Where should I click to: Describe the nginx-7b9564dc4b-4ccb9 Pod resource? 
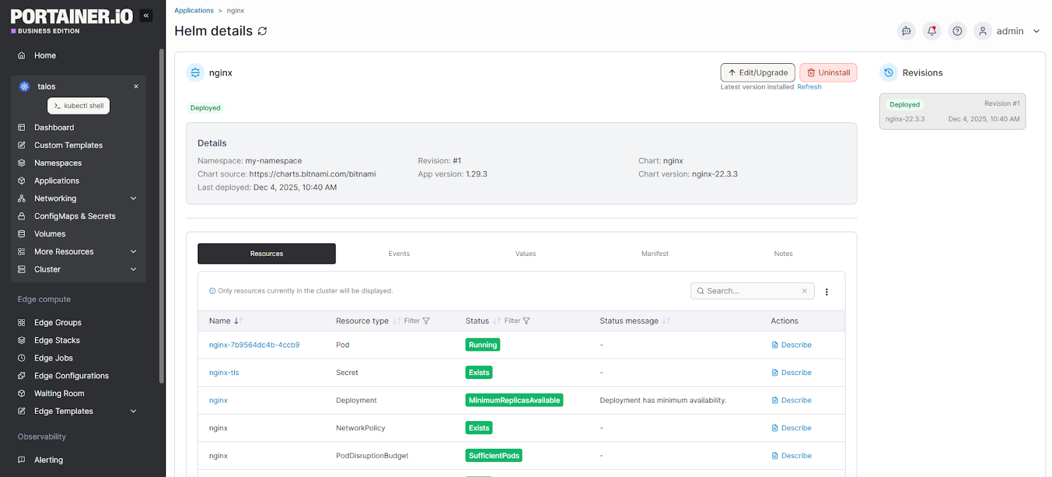point(792,345)
